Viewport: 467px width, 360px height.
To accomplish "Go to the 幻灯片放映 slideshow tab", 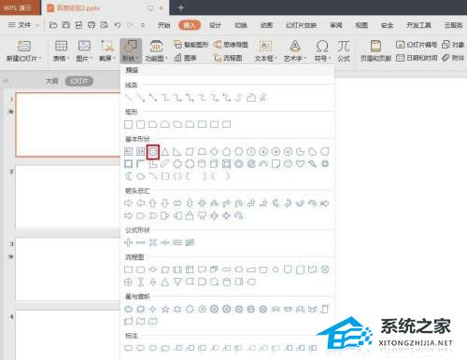I will 302,25.
